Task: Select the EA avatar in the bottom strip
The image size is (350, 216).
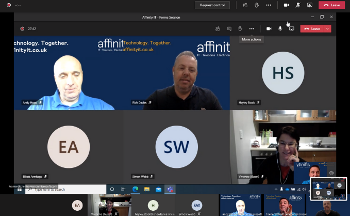Action: pos(77,205)
